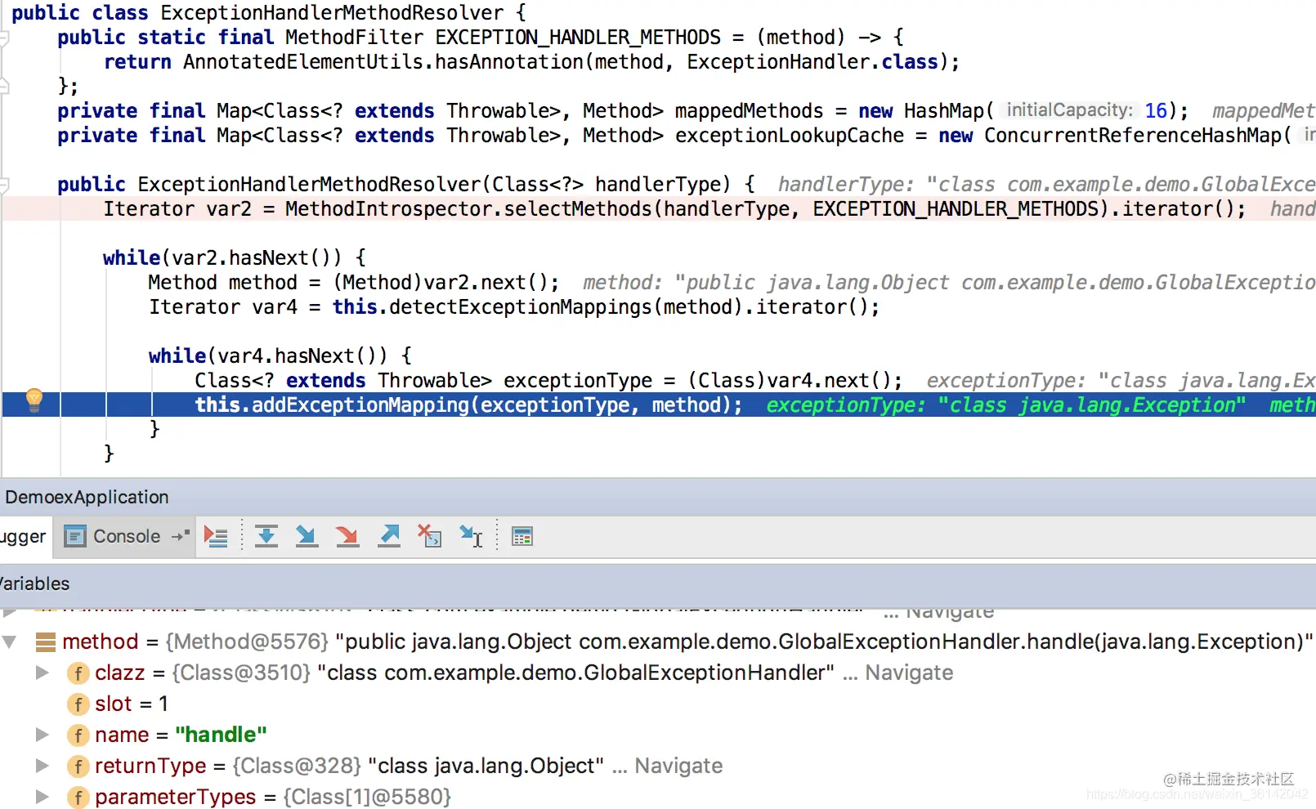1316x809 pixels.
Task: Collapse the method variable node
Action: click(10, 642)
